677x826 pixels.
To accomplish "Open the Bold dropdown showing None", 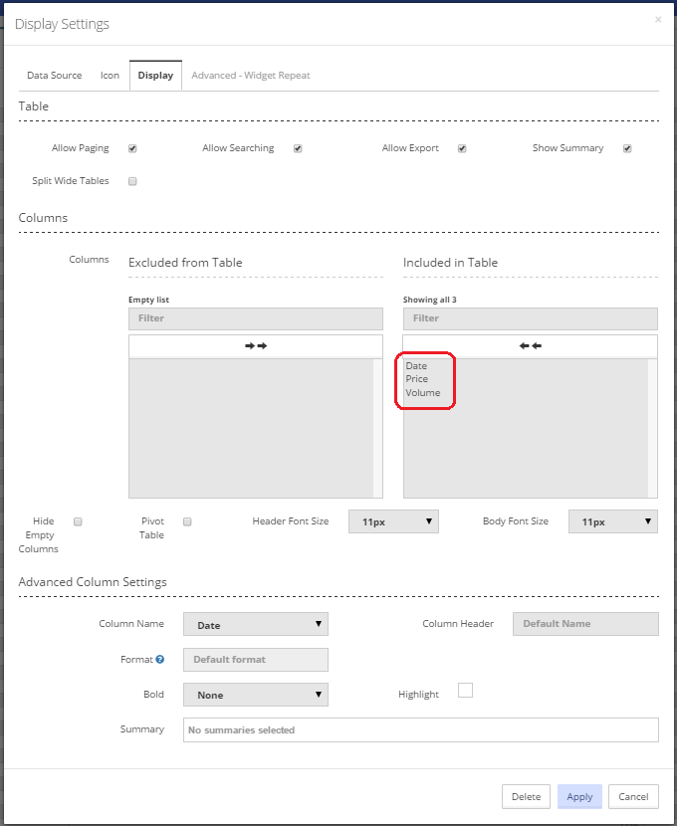I will pos(256,695).
